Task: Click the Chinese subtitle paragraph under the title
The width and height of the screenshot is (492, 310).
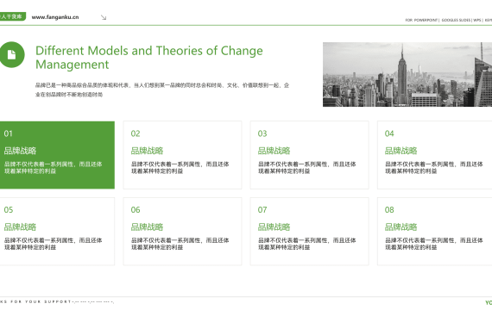Action: click(162, 90)
